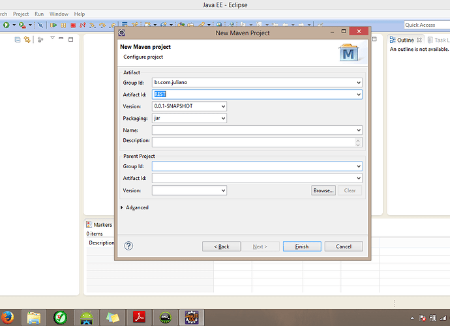Click the Link with Editor icon in the left panel
The width and height of the screenshot is (450, 326).
(x=27, y=39)
